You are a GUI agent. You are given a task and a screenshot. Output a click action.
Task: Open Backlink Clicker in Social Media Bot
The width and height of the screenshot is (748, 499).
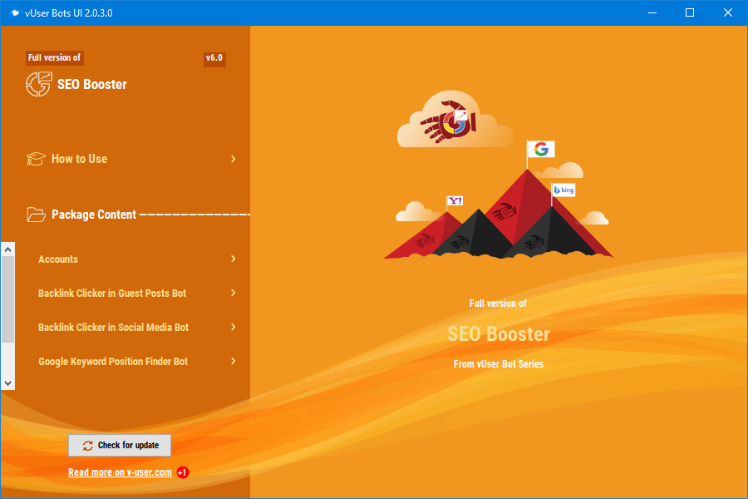113,328
